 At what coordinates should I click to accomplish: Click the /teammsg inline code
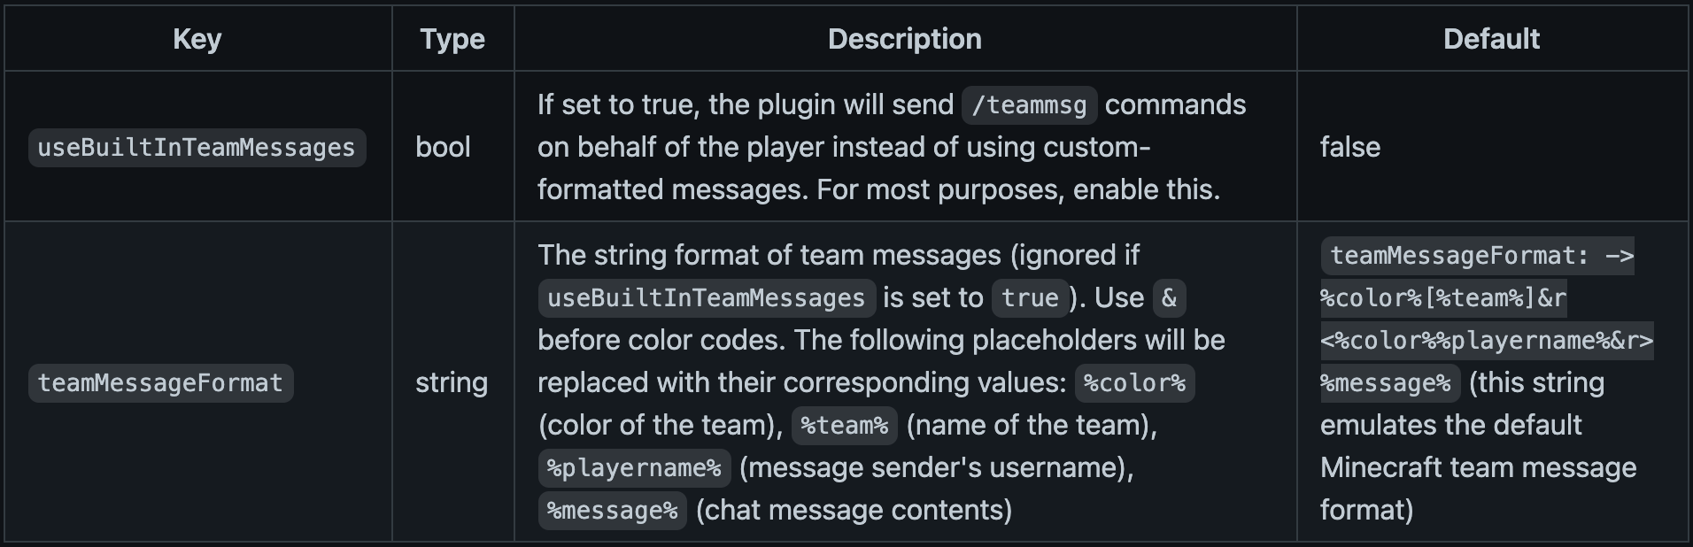tap(1029, 105)
